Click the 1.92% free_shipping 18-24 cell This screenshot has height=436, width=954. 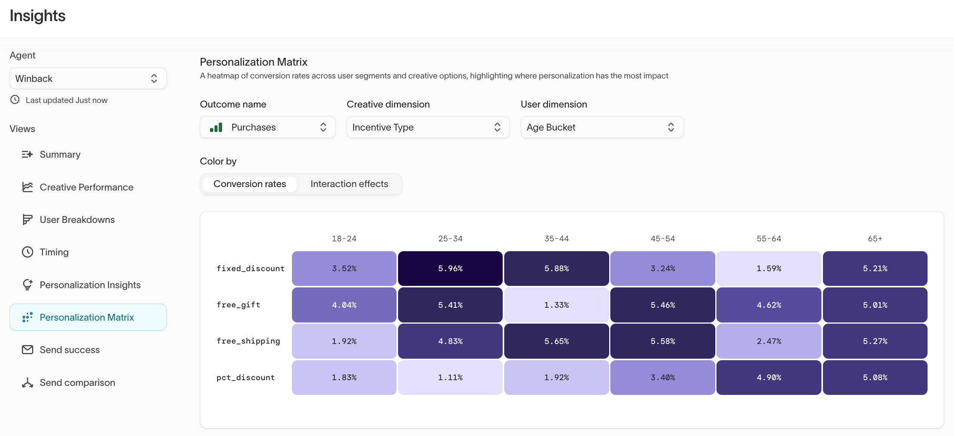344,341
